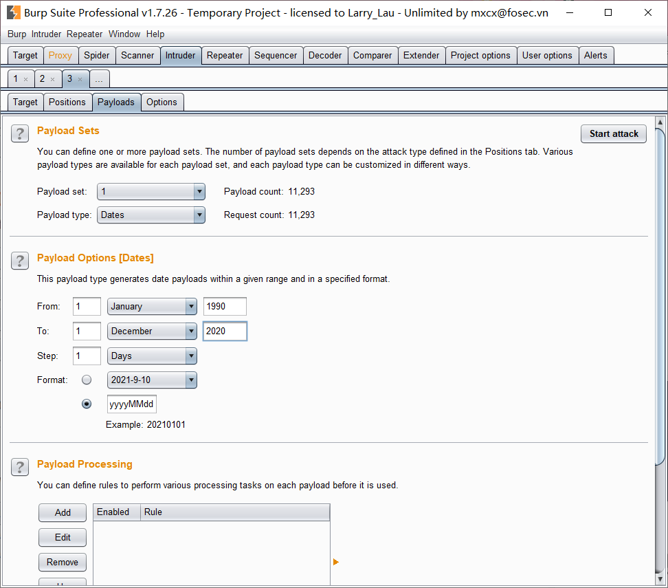
Task: Open the Repeater menu
Action: tap(85, 34)
